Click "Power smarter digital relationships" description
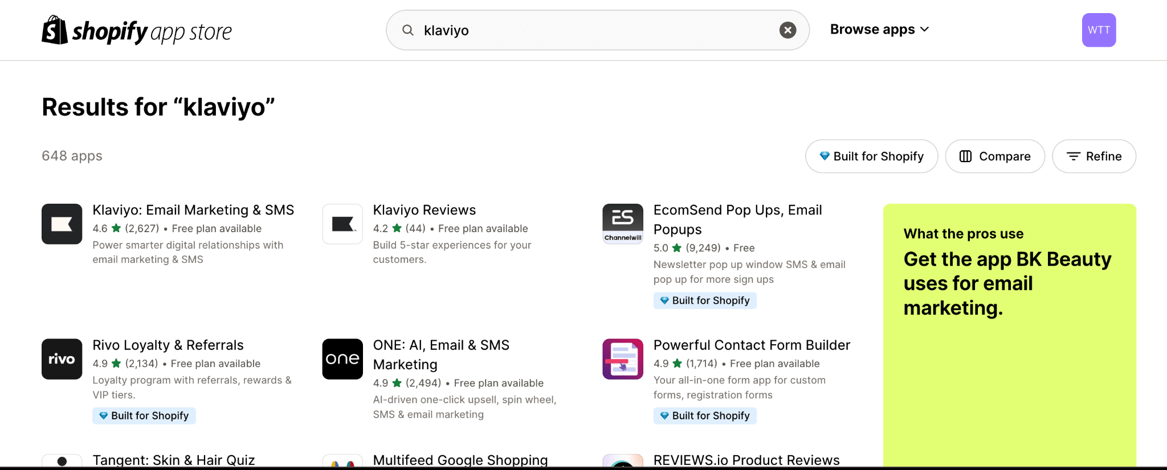 [x=188, y=252]
